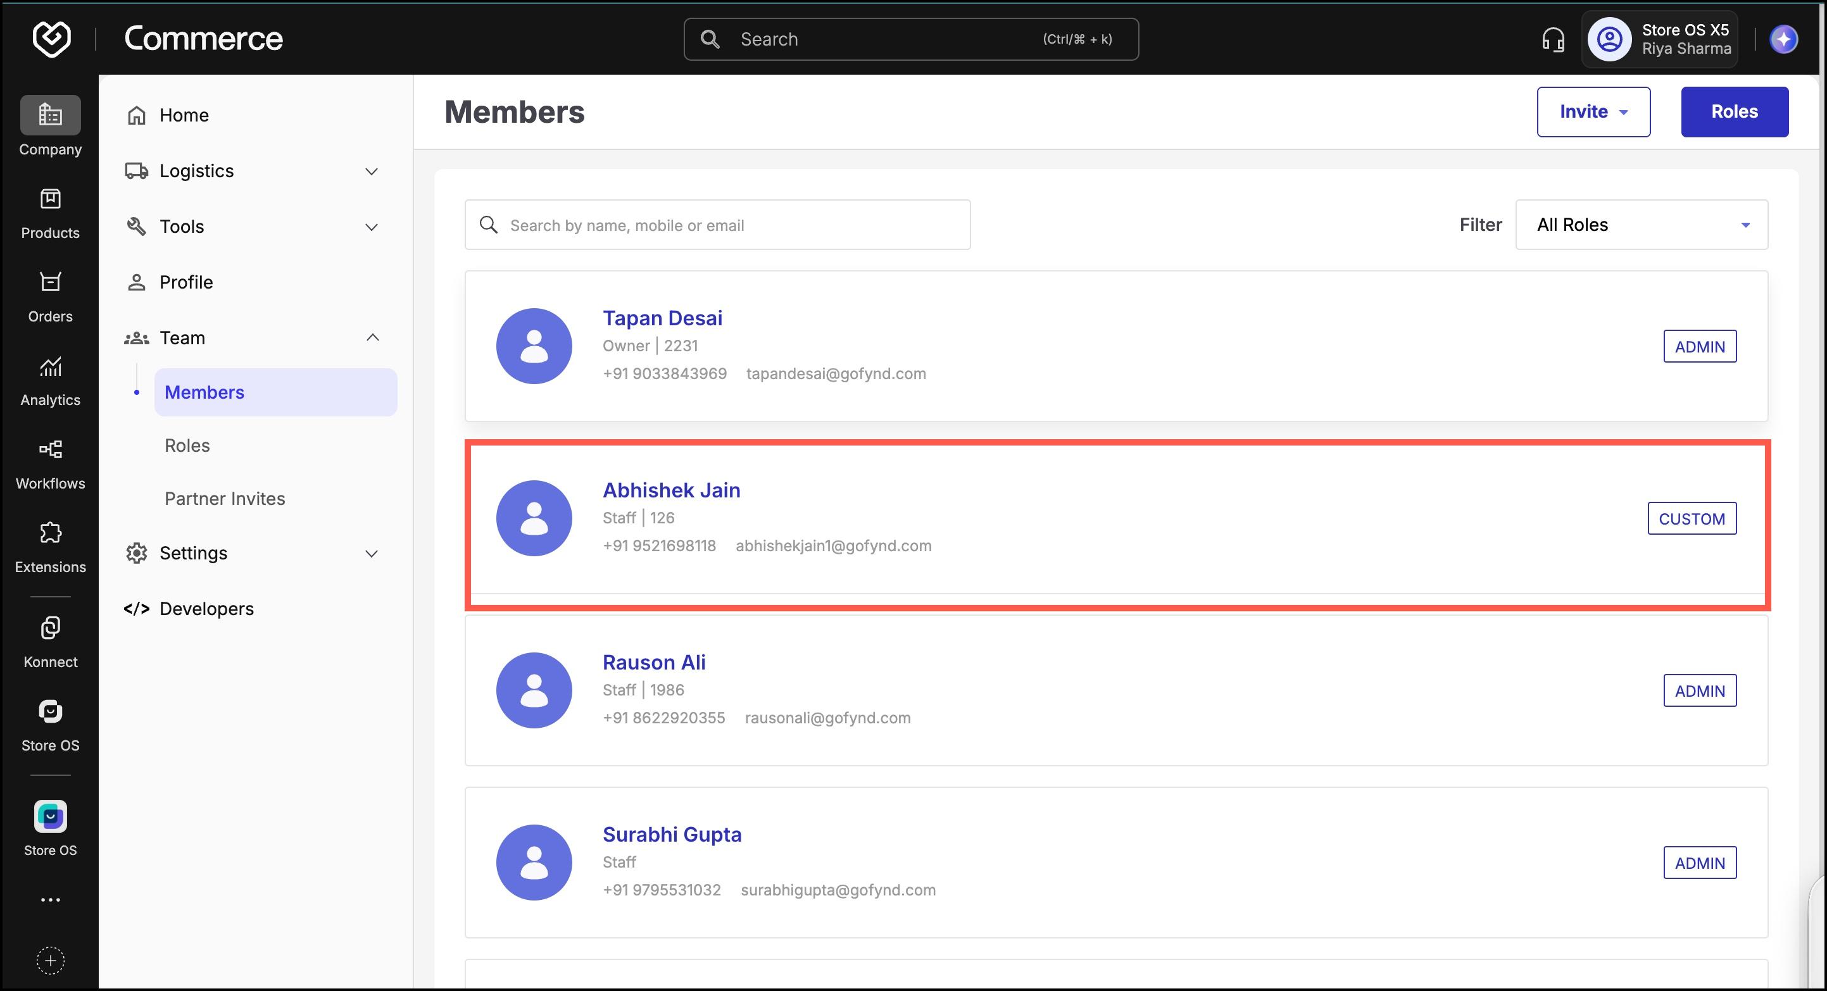Click phone number +91 9795531032
Screen dimensions: 1827x991
tap(661, 890)
